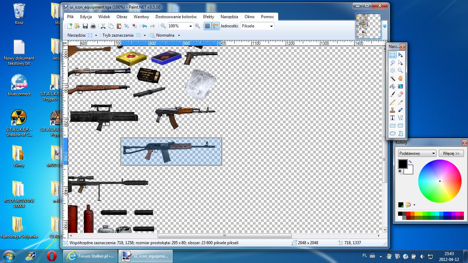The image size is (468, 263).
Task: Select the Zoom magnifier tool in tools panel
Action: [x=401, y=71]
